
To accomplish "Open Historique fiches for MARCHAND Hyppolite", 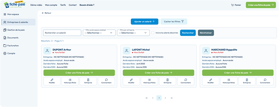I will (229, 81).
